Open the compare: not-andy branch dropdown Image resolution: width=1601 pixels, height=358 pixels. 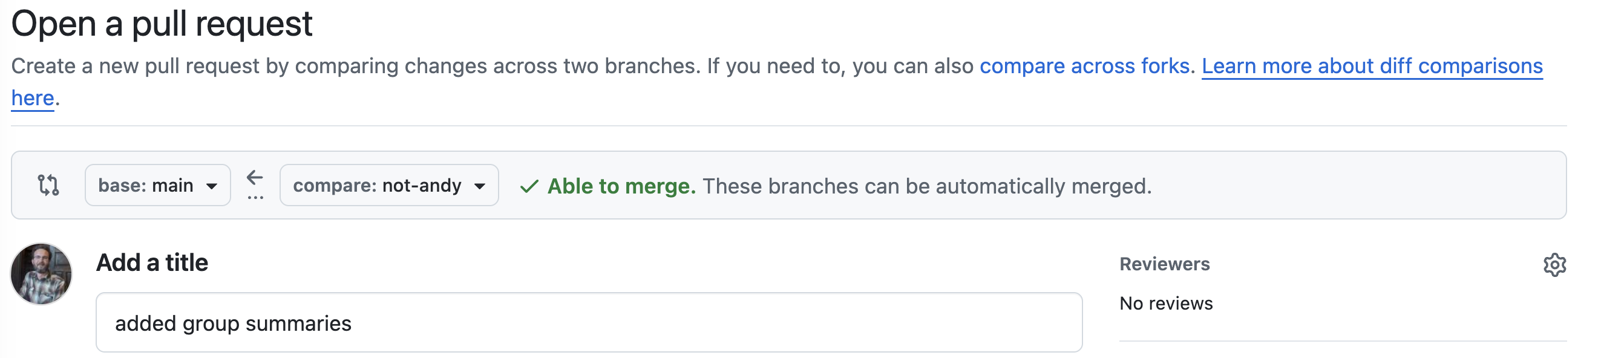(x=388, y=185)
